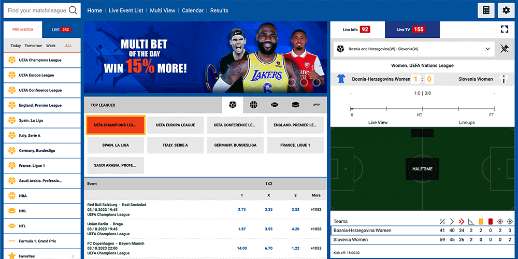
Task: Select ice hockey puck icon in Top Leagues
Action: [295, 105]
